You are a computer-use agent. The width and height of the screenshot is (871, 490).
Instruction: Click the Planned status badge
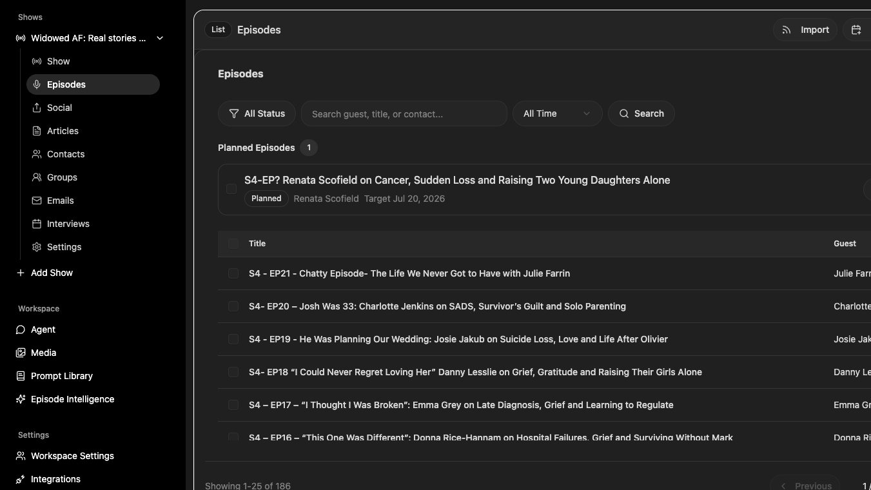pyautogui.click(x=266, y=199)
